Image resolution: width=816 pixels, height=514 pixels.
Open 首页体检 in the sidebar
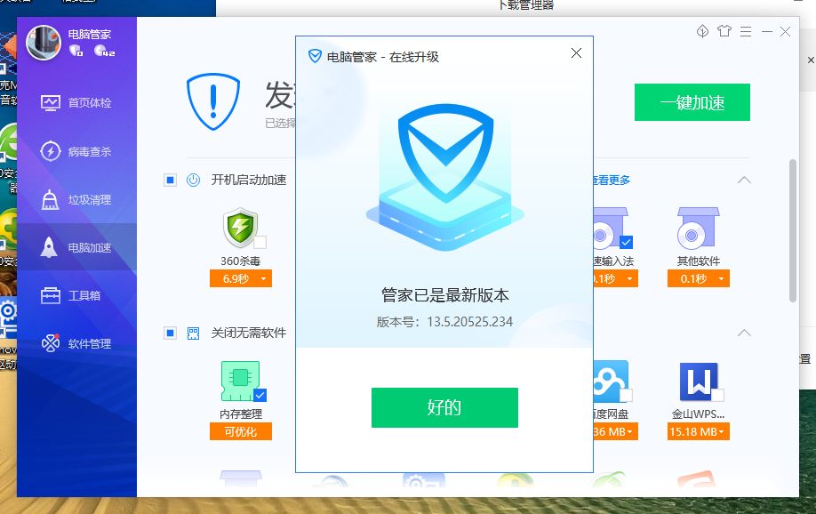pos(77,102)
